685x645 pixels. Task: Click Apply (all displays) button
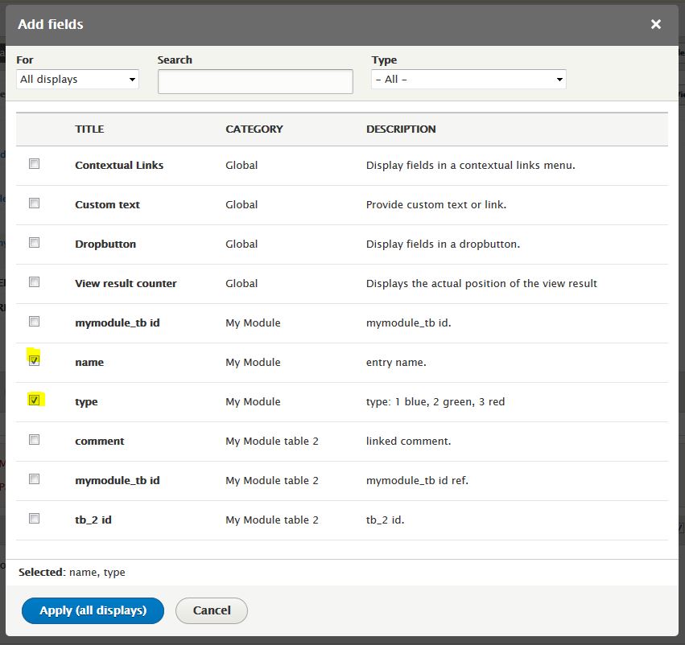pyautogui.click(x=93, y=610)
